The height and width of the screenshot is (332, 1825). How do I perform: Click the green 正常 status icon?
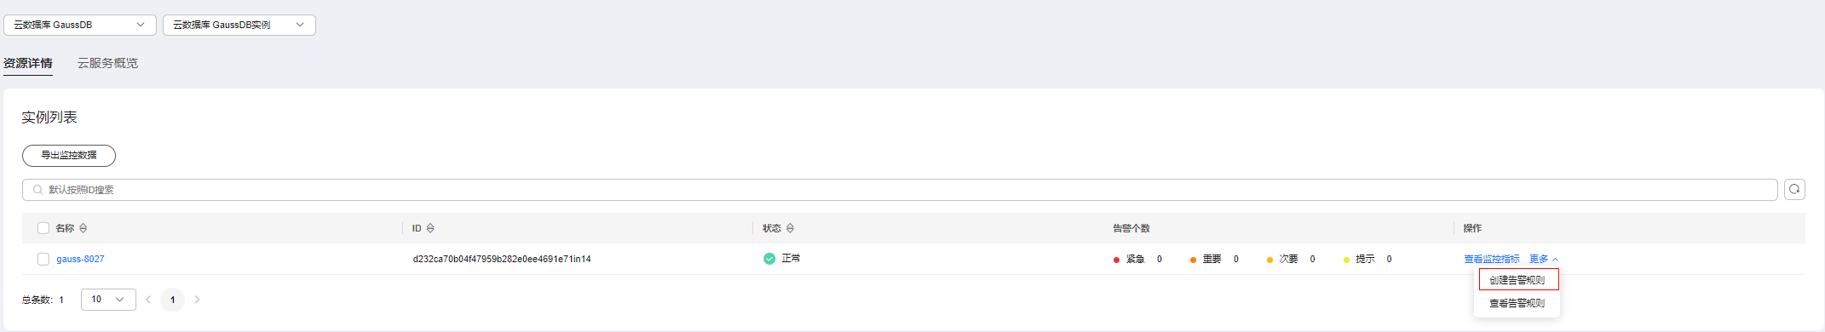(769, 259)
